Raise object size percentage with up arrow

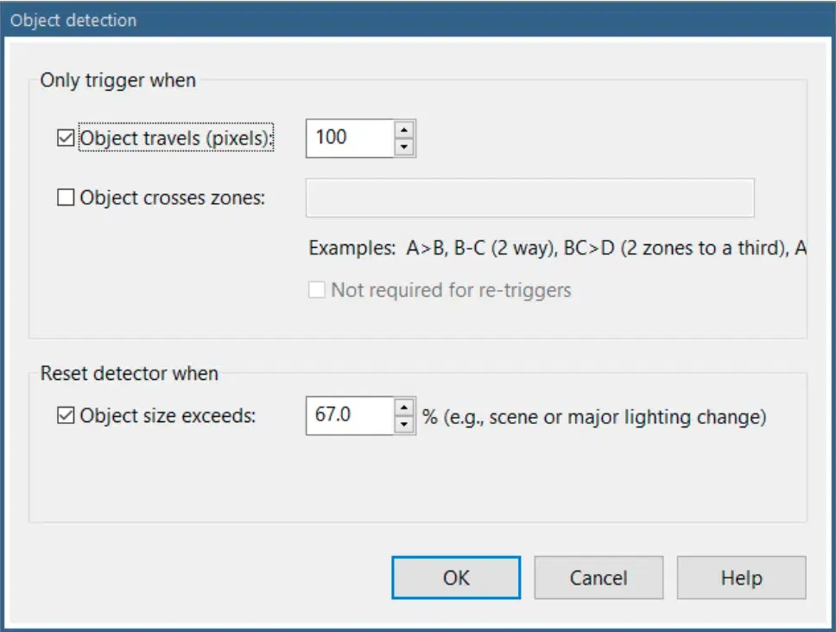coord(404,407)
